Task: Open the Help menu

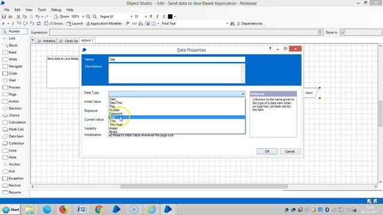Action: pos(70,10)
